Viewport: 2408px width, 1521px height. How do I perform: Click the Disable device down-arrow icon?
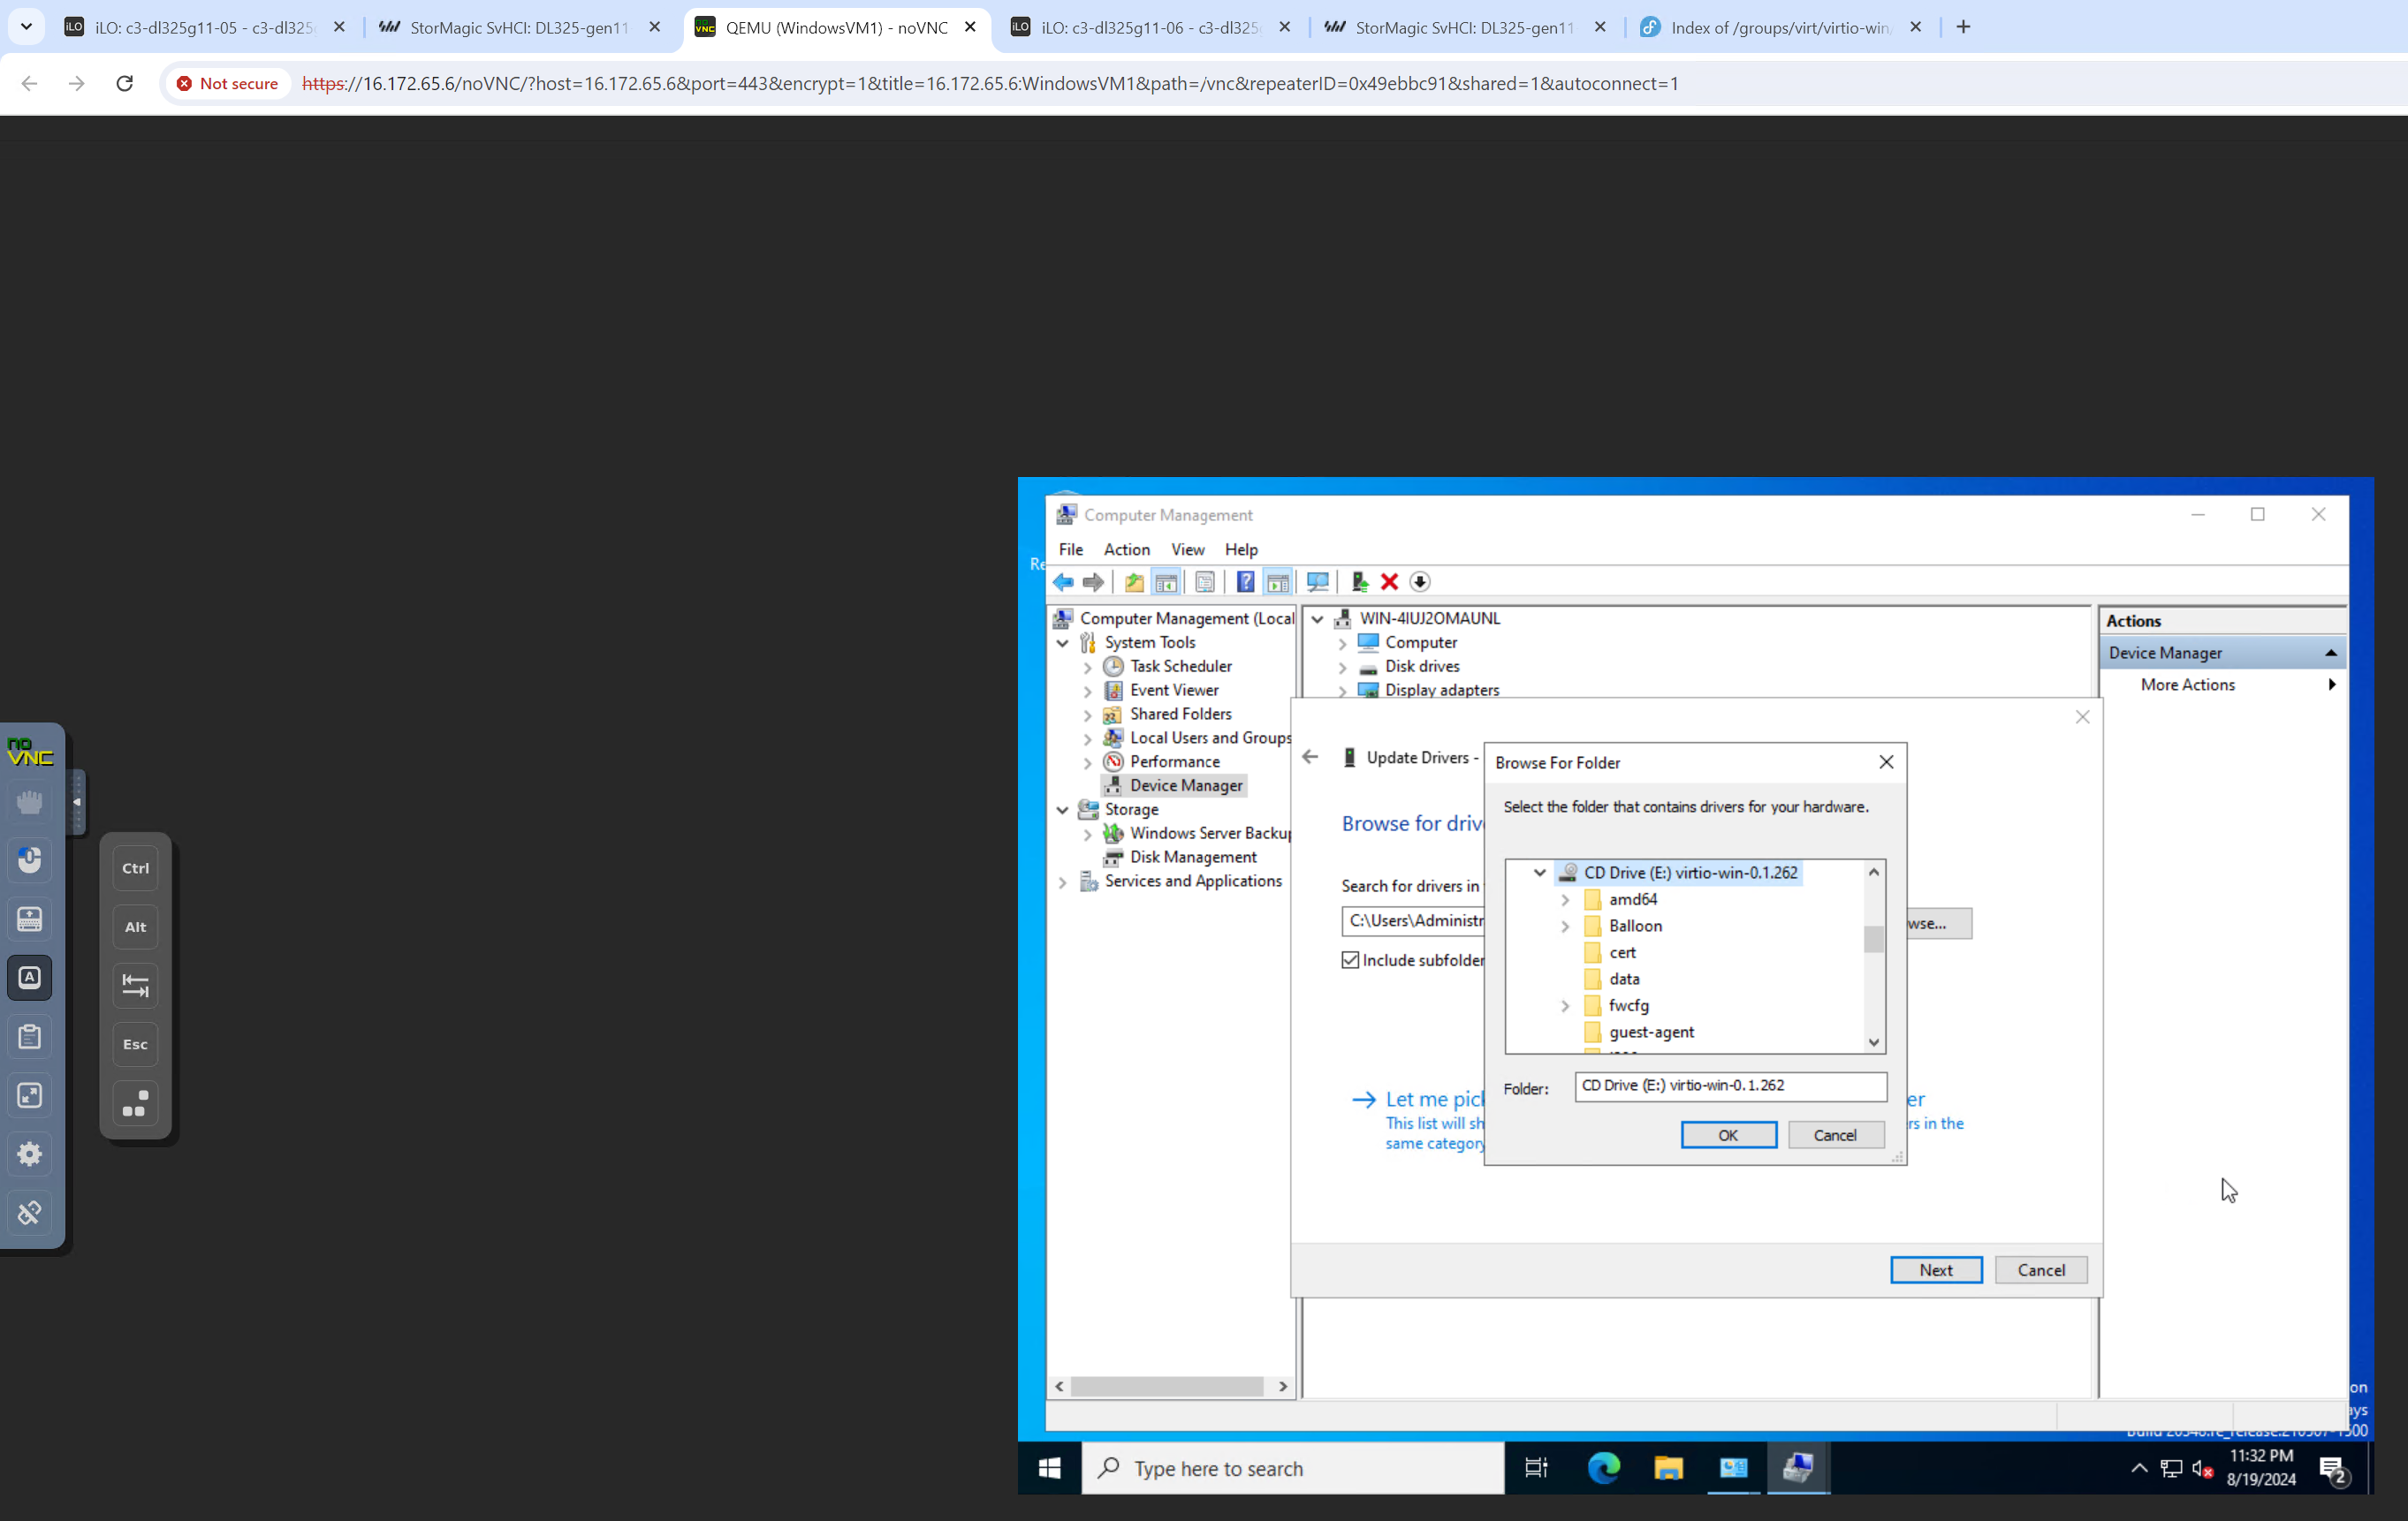1420,581
